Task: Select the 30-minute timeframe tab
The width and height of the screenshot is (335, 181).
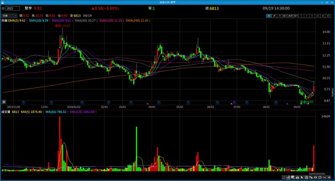Action: pos(323,16)
